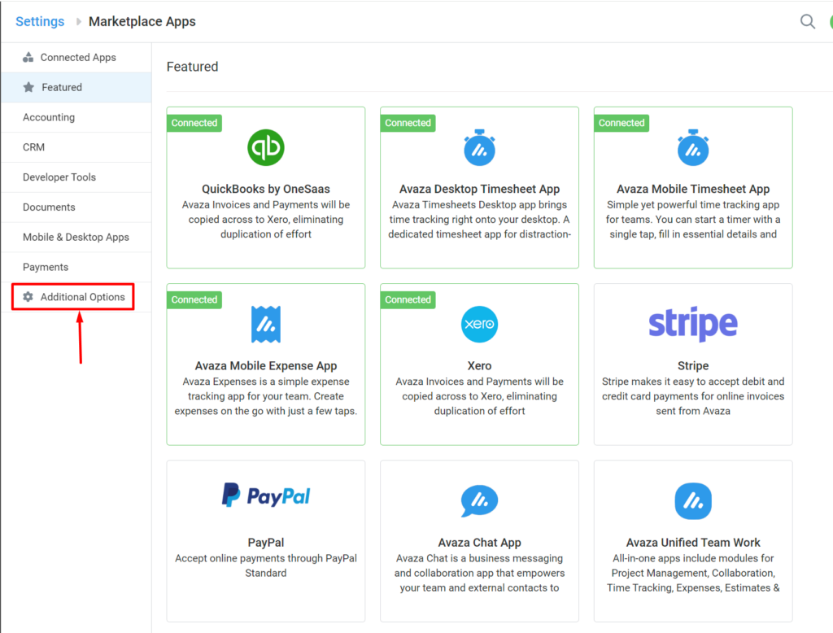Go back to Settings via breadcrumb
The image size is (833, 633).
point(40,22)
